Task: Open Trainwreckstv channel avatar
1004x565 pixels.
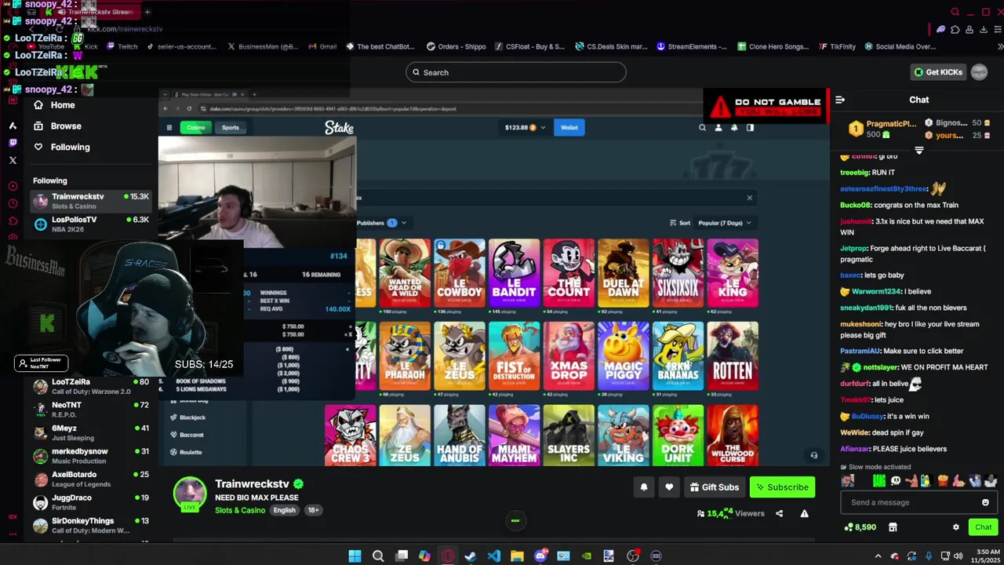Action: click(189, 494)
